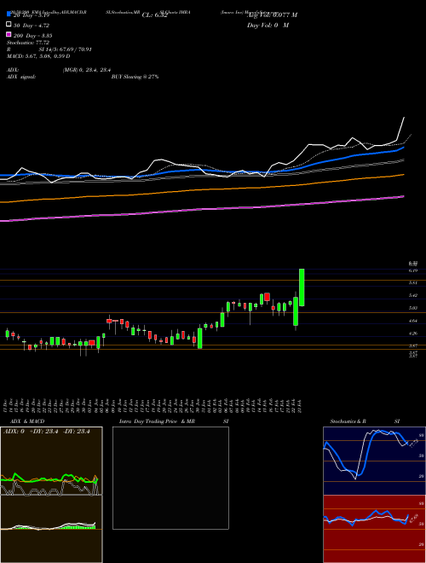Click the 'Stochastics: 77.72' reading
Image resolution: width=426 pixels, height=563 pixels.
[x=28, y=43]
